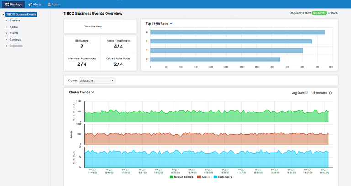Click the bottom hit ratio bar

point(215,59)
